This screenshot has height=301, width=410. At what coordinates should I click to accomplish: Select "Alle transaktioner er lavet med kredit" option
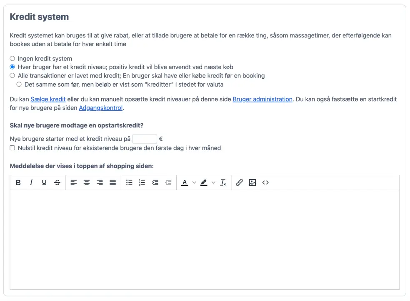coord(12,76)
